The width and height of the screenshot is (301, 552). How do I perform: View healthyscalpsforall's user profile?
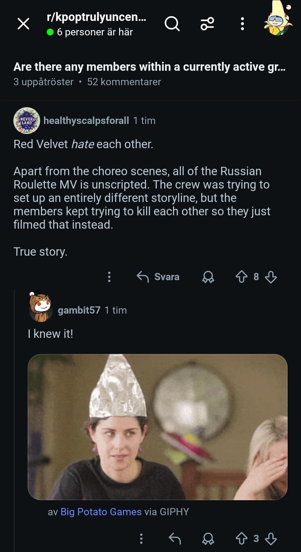(86, 121)
